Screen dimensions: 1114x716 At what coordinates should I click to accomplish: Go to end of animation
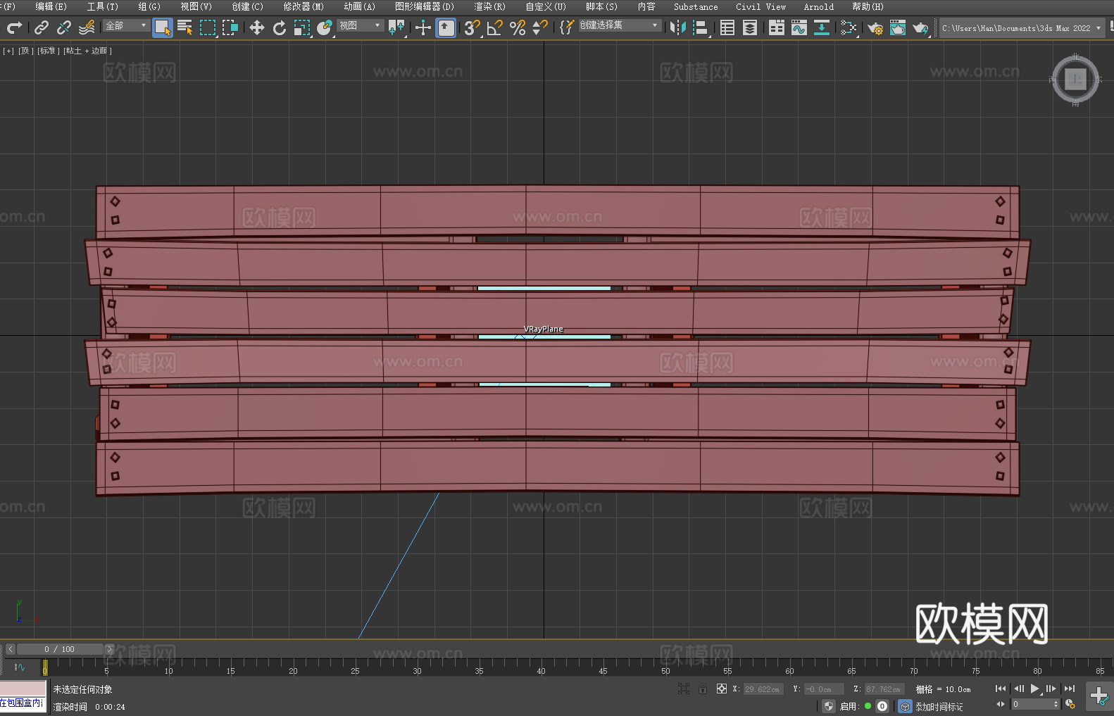(x=1070, y=689)
